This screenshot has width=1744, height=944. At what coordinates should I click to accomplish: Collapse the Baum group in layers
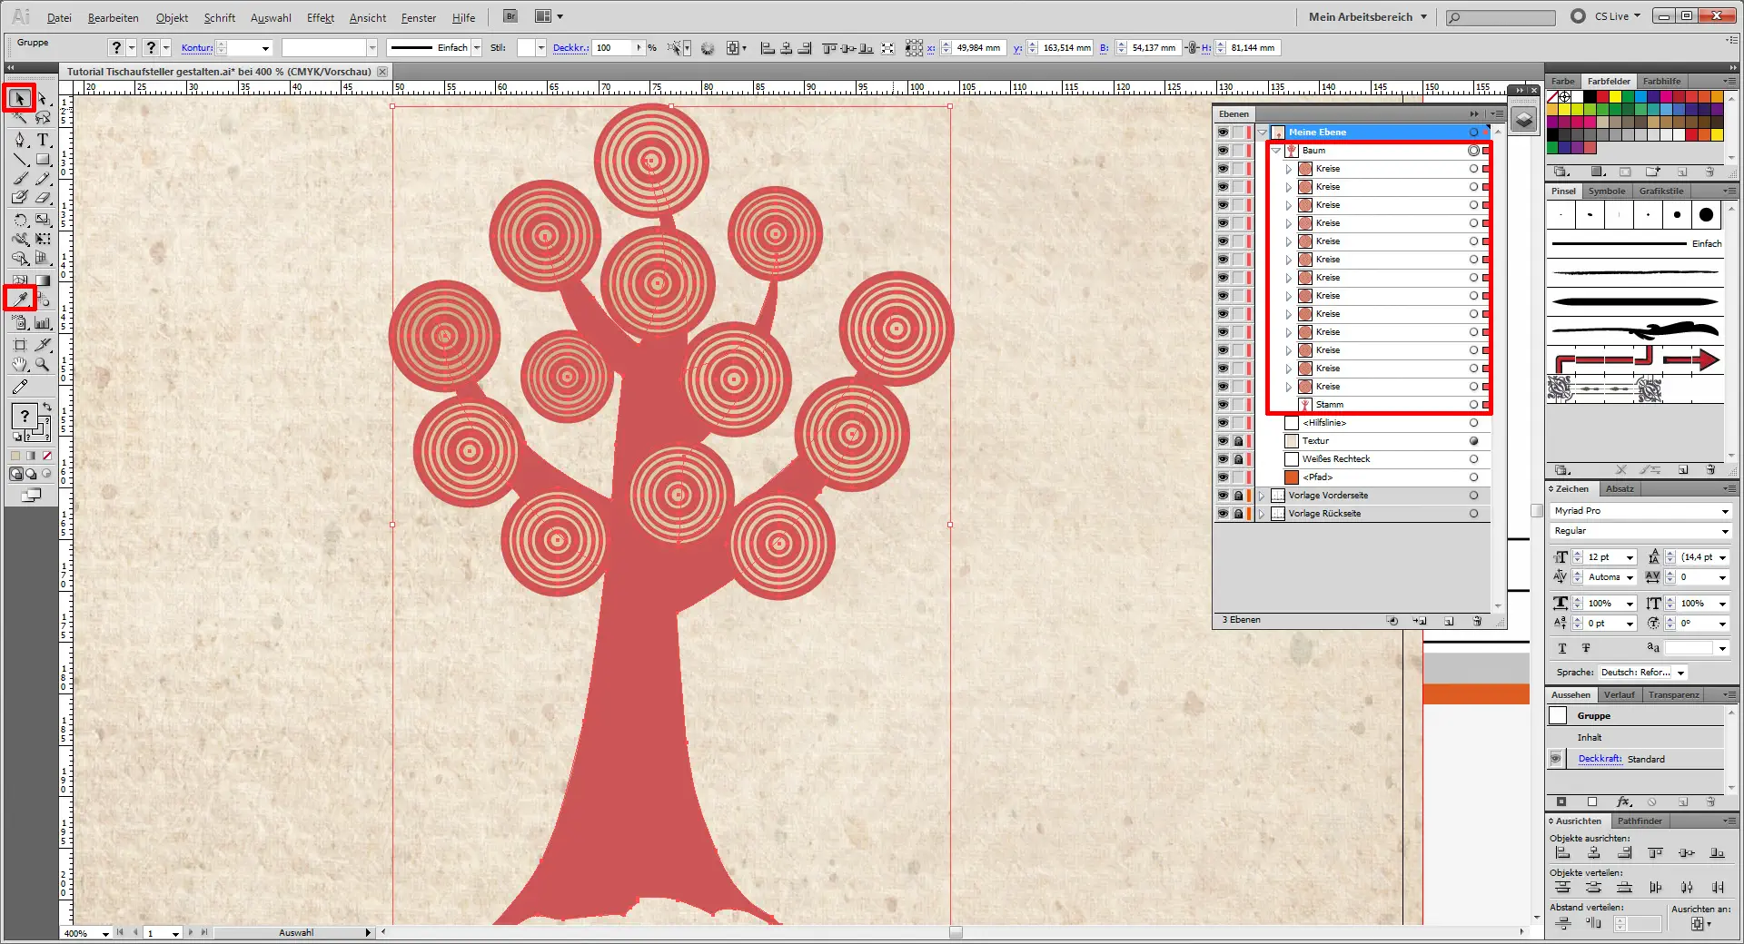click(x=1276, y=151)
